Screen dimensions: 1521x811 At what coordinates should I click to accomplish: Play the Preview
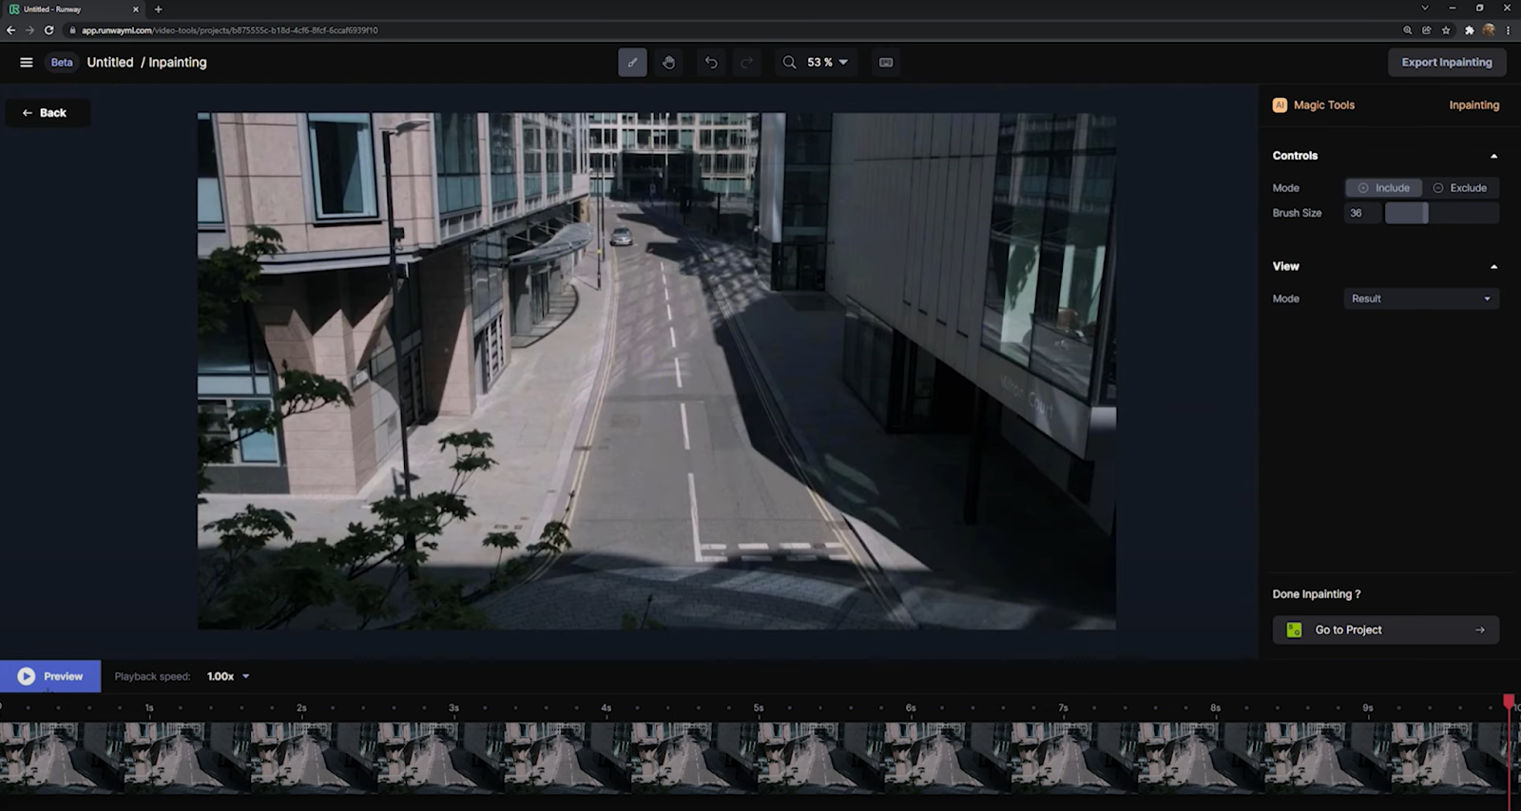pos(50,676)
